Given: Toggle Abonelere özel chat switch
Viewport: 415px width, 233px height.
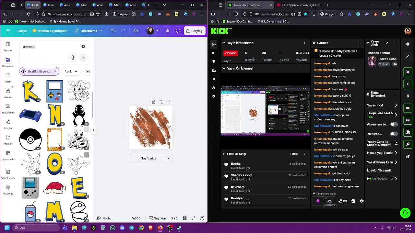Looking at the screenshot, I should pyautogui.click(x=394, y=124).
